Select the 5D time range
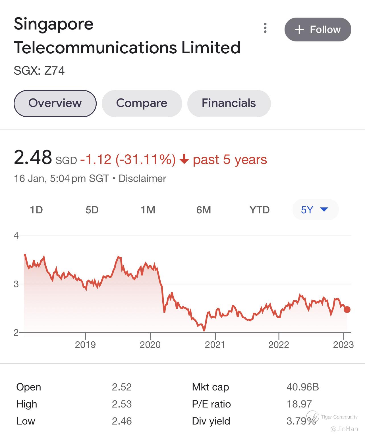This screenshot has height=437, width=365. pyautogui.click(x=92, y=210)
